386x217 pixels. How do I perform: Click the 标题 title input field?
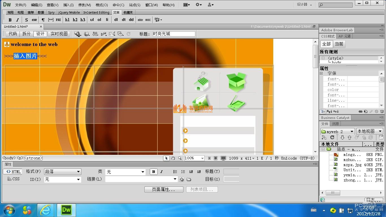[174, 34]
